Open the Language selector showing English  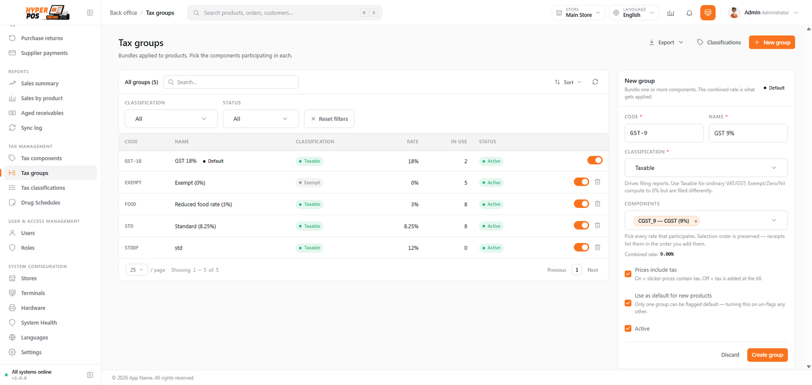coord(634,13)
